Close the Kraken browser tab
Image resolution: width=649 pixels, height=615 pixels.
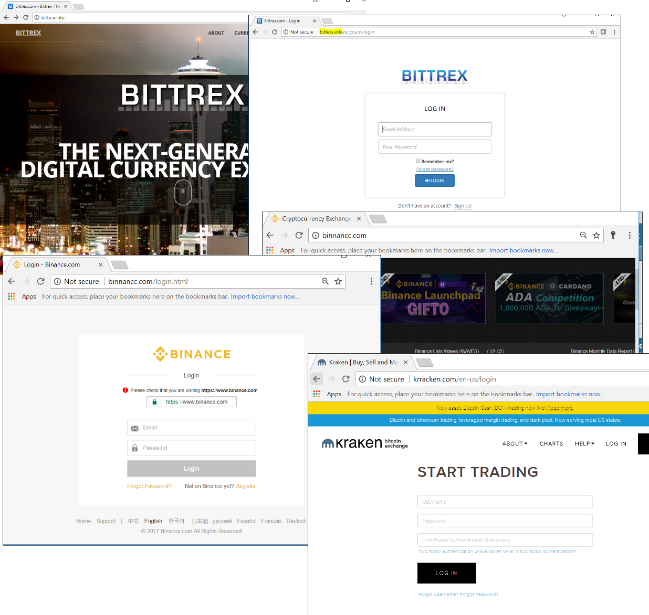pos(405,363)
